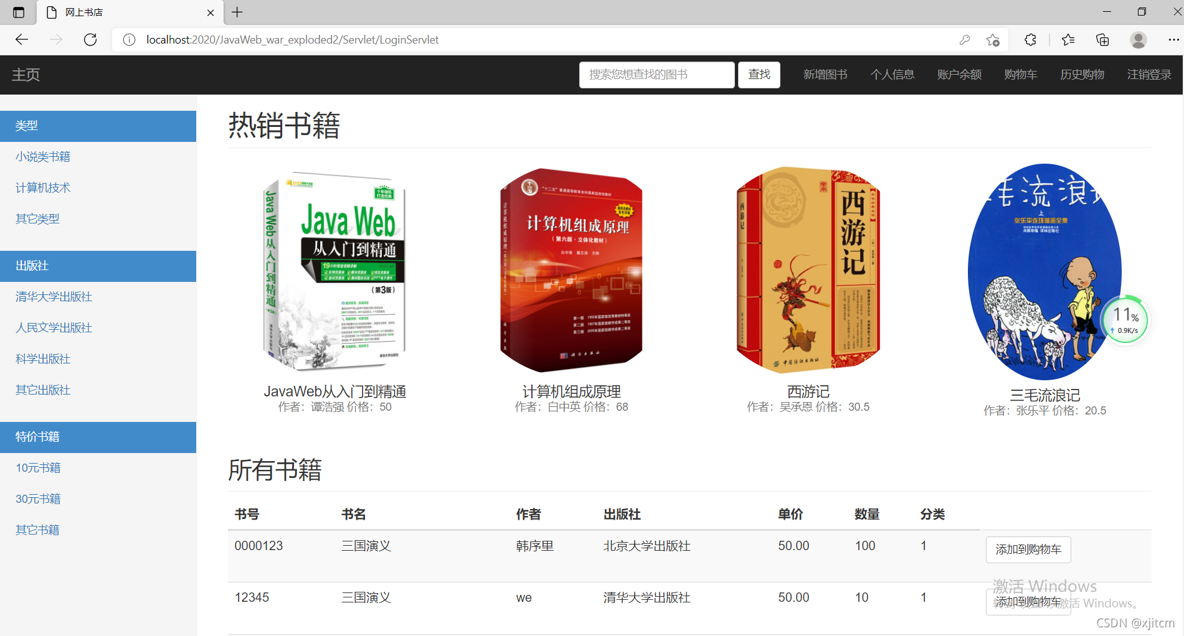
Task: Click the Java Web book cover
Action: tap(335, 271)
